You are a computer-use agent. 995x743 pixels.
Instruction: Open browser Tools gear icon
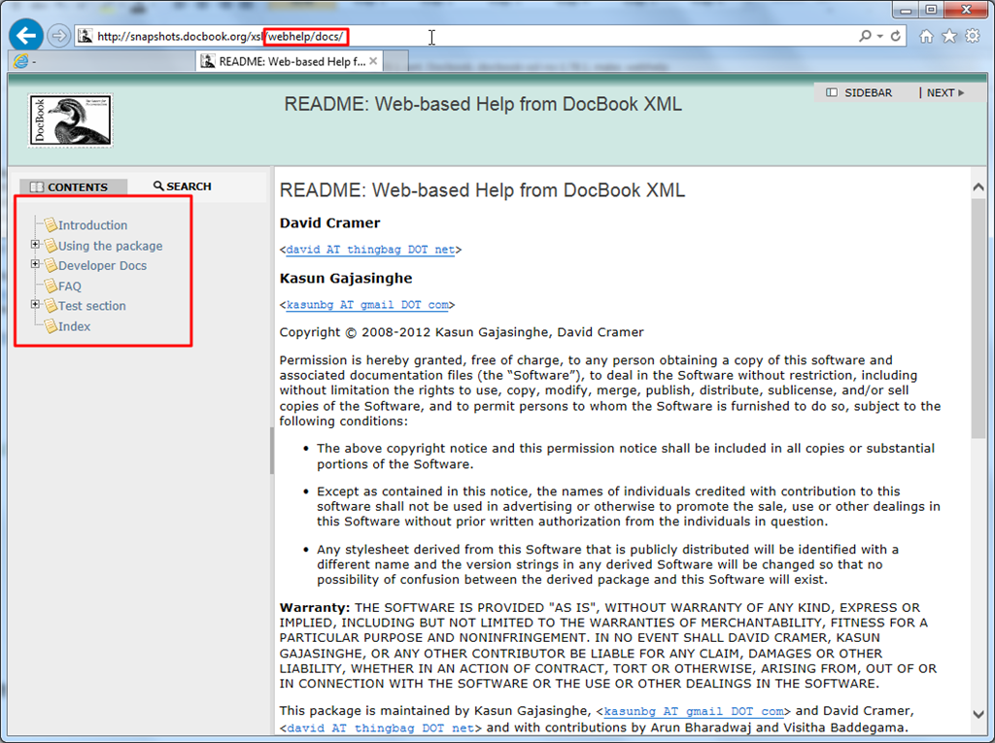pos(972,36)
